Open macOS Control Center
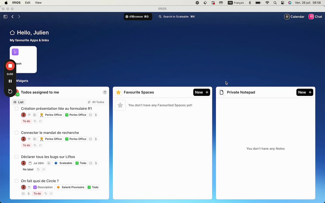 [283, 3]
